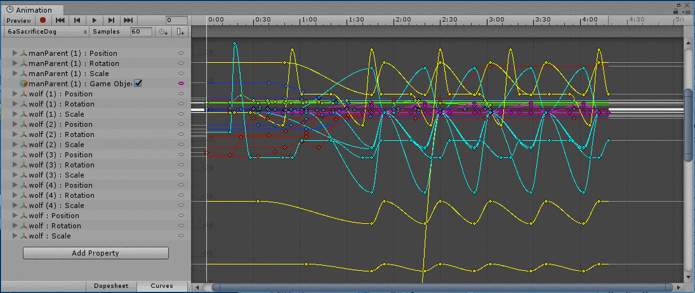Click the Add Property button
Image resolution: width=695 pixels, height=293 pixels.
coord(95,253)
